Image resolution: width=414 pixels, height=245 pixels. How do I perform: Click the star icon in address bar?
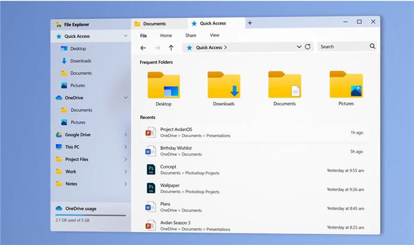[189, 48]
